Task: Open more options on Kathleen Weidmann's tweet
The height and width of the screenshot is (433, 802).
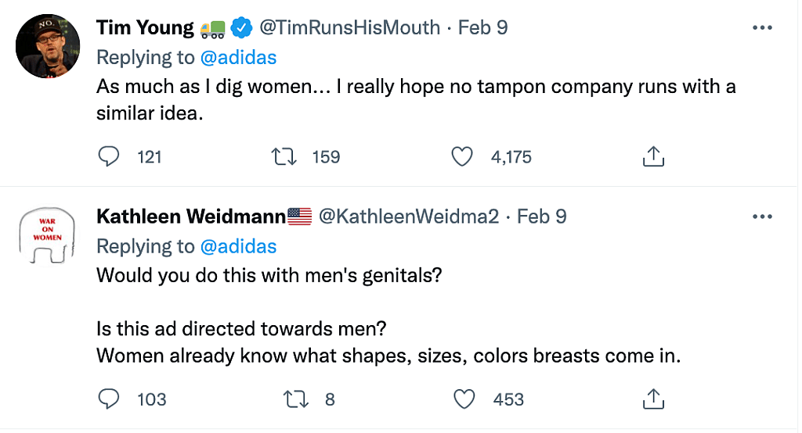Action: click(x=762, y=216)
